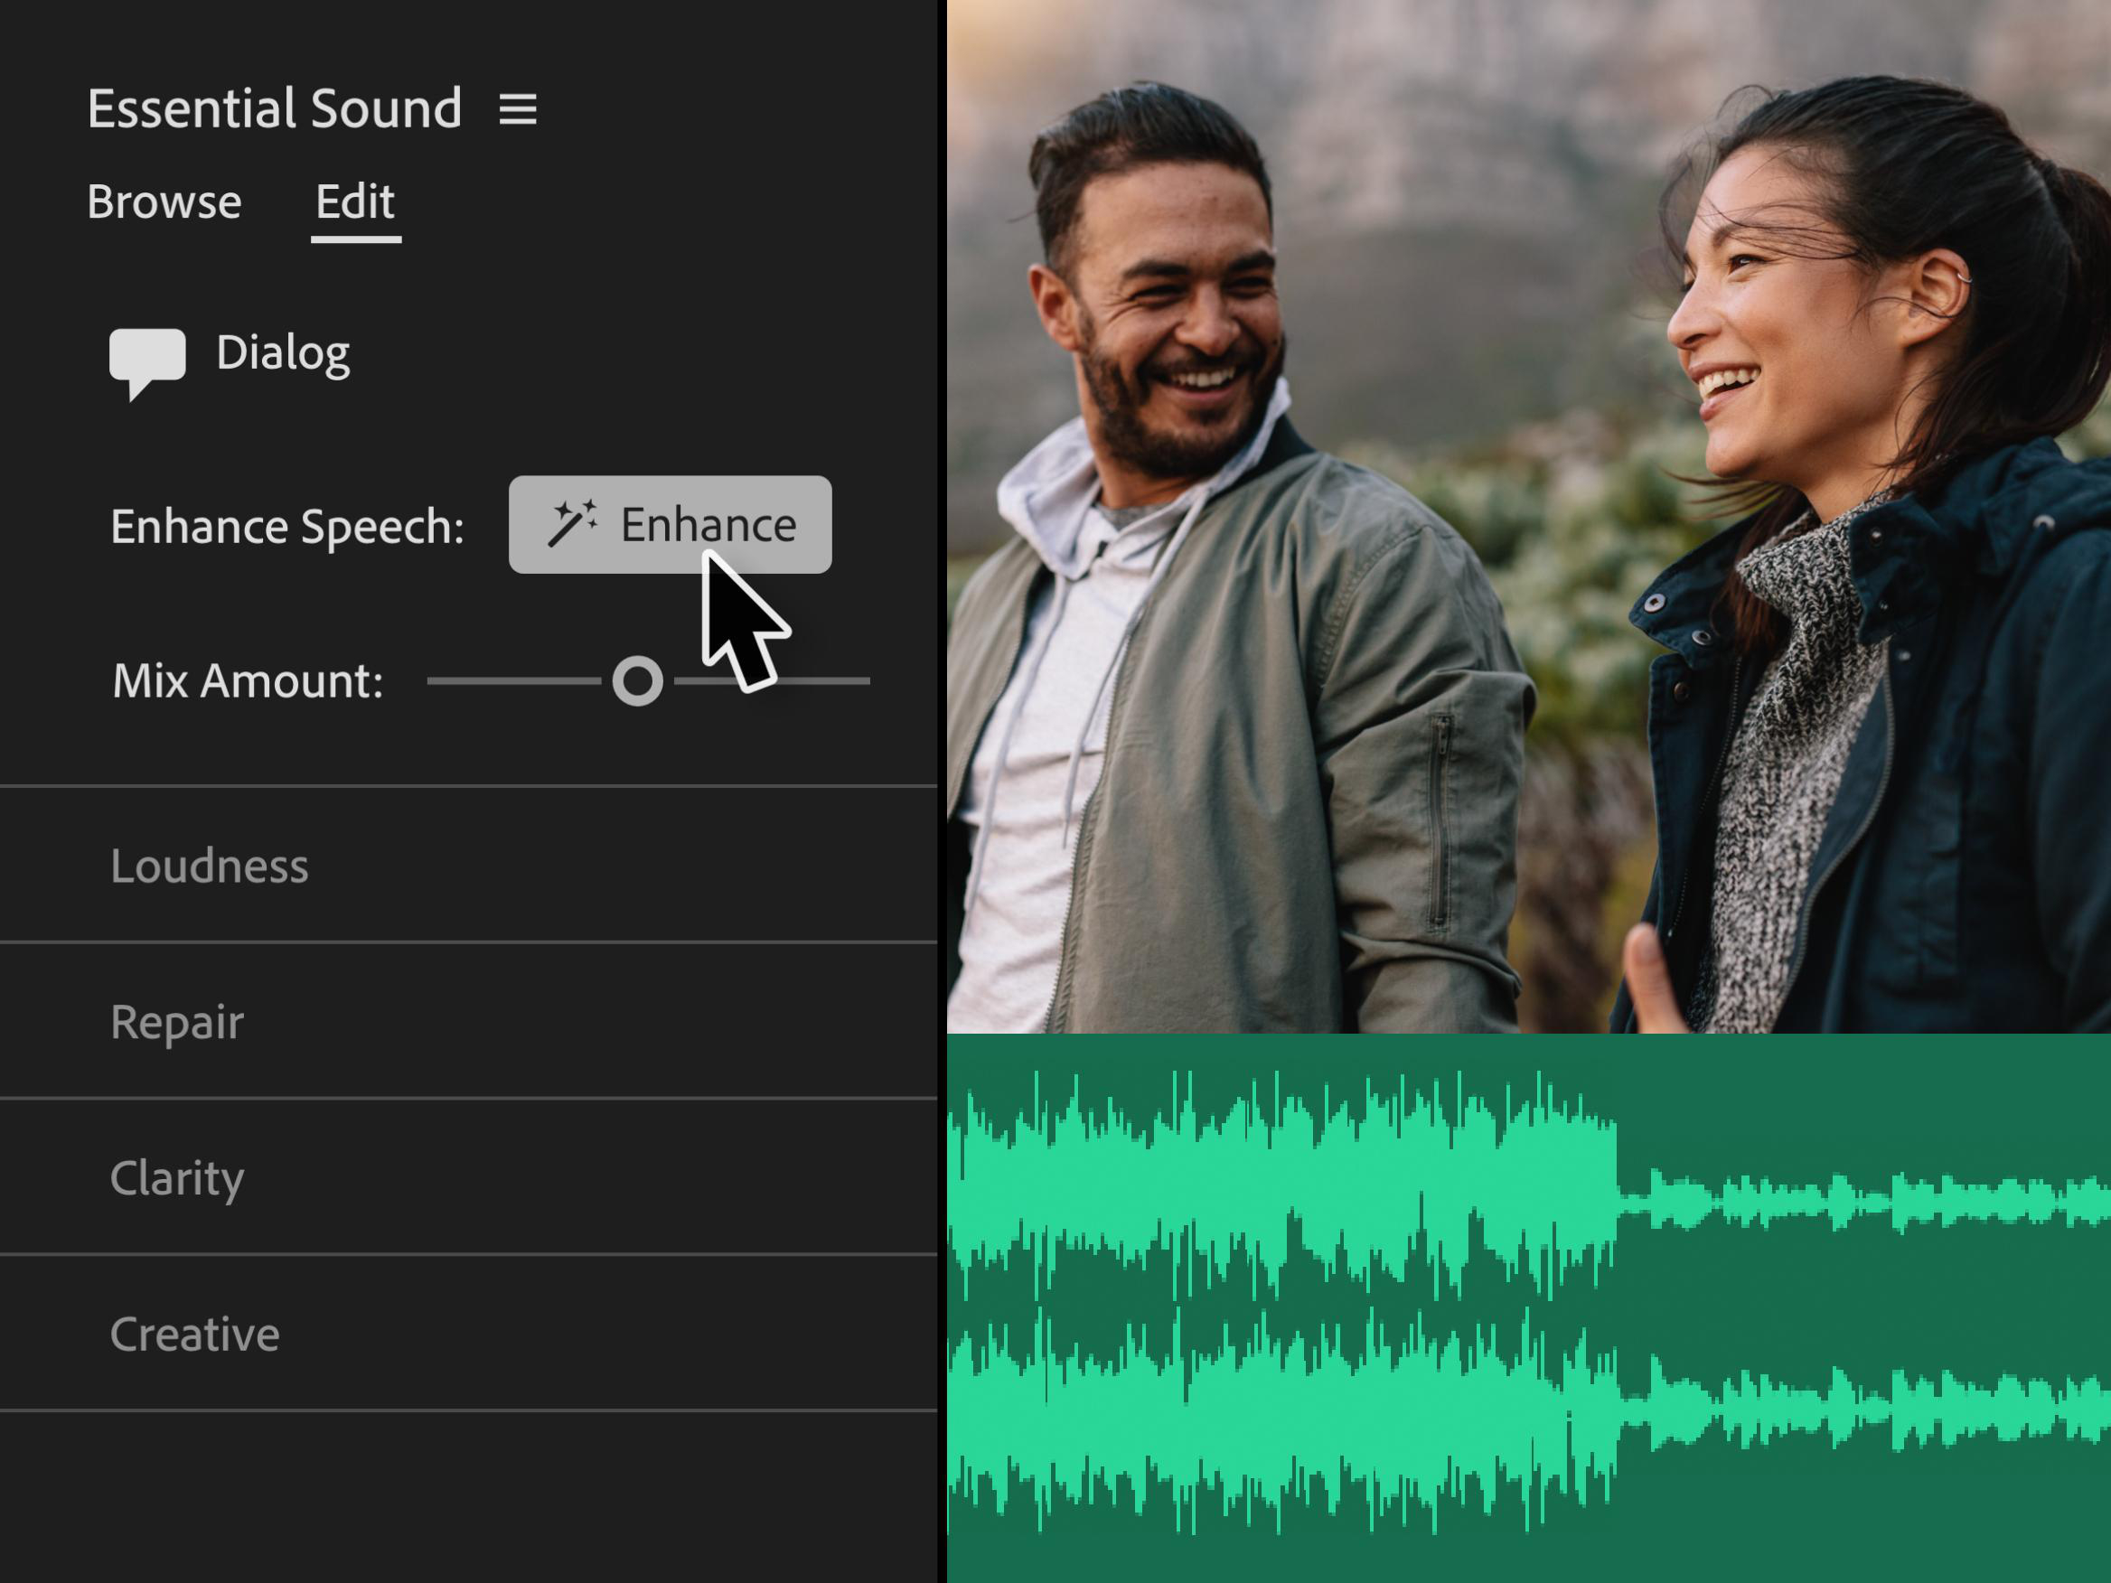Click the Enhance speech button
The image size is (2111, 1583).
point(670,524)
